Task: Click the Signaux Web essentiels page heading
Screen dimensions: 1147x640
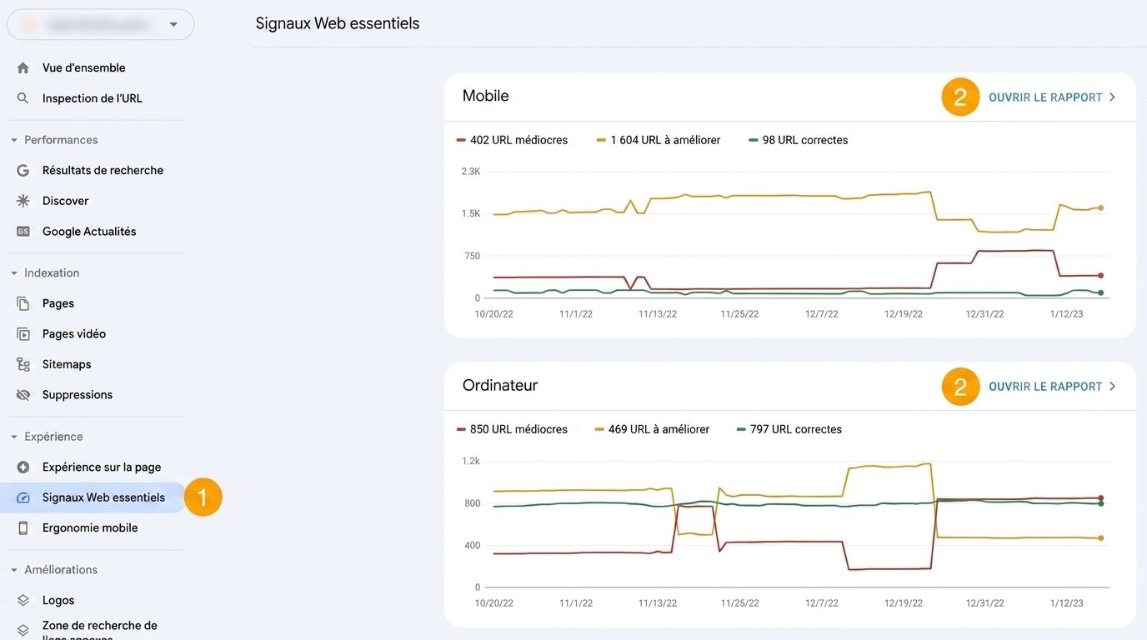Action: pyautogui.click(x=338, y=23)
